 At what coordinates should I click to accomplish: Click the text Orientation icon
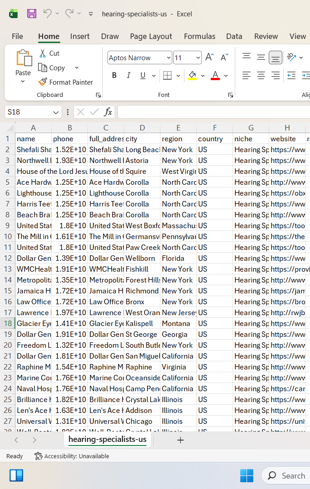(291, 57)
